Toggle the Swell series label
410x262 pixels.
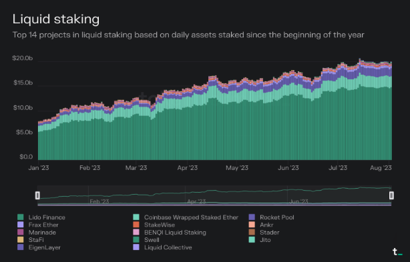pos(152,240)
